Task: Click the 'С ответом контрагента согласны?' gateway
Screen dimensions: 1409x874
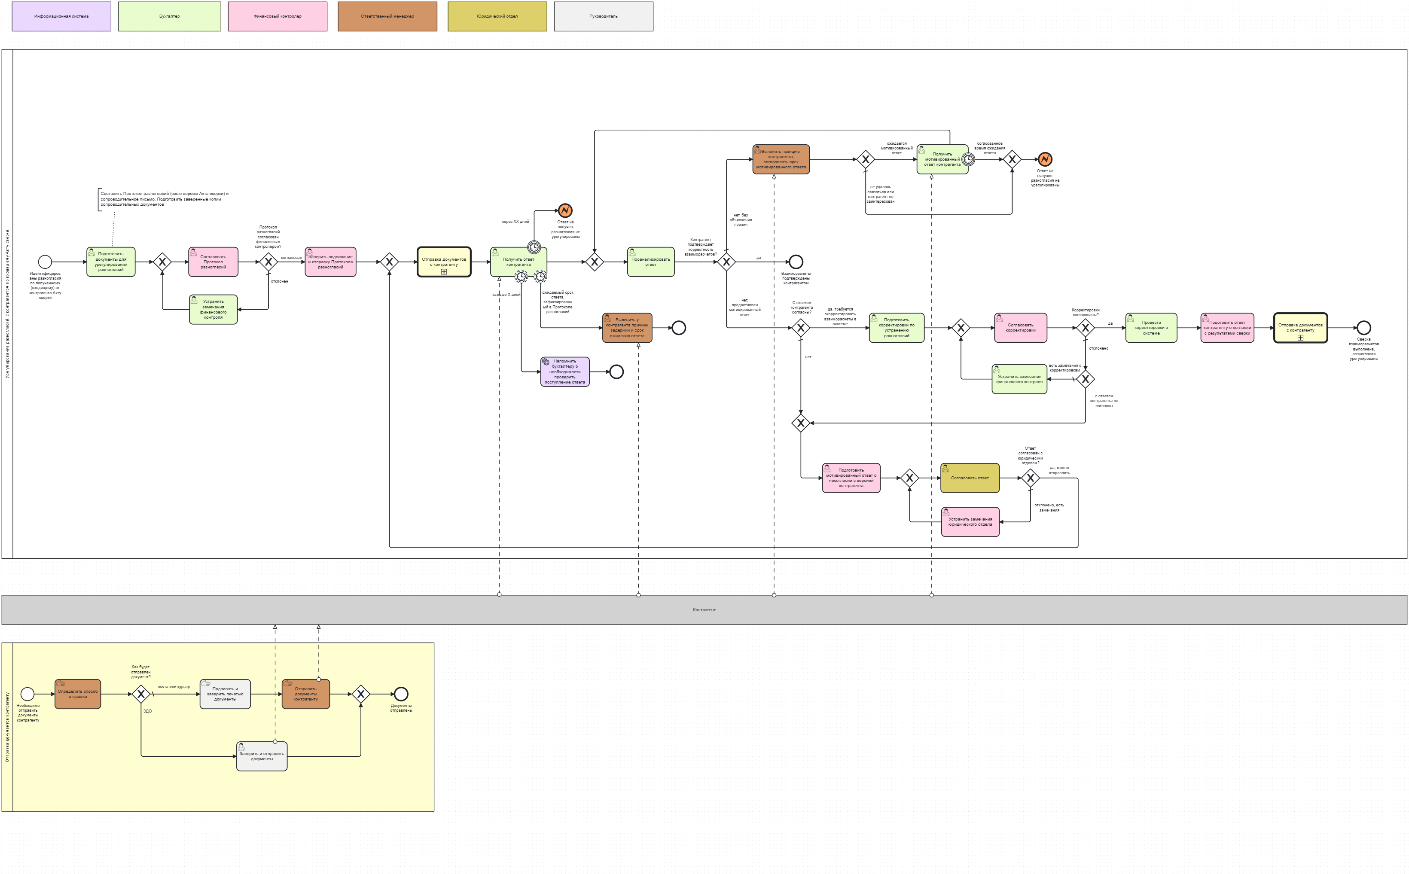Action: click(x=801, y=328)
